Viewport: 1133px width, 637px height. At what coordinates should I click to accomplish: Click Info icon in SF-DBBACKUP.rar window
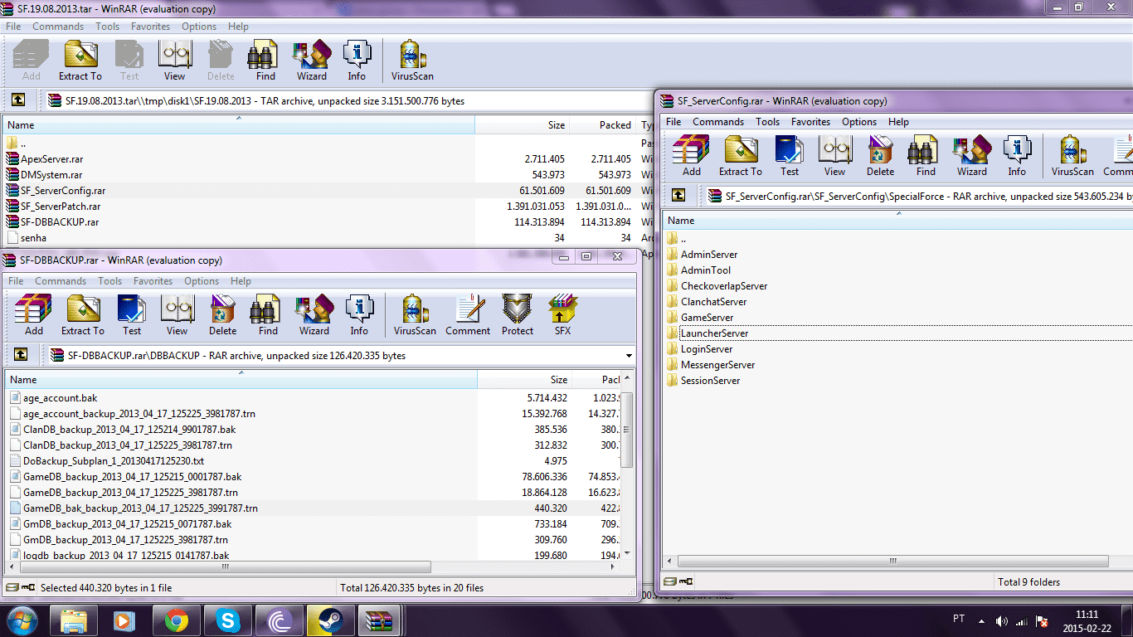[x=359, y=314]
